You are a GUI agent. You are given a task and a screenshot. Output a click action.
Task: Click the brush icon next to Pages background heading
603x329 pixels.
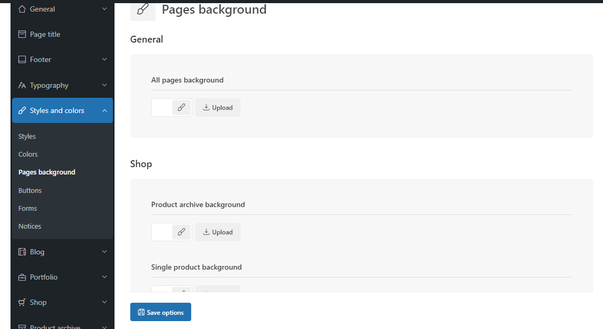[x=143, y=9]
